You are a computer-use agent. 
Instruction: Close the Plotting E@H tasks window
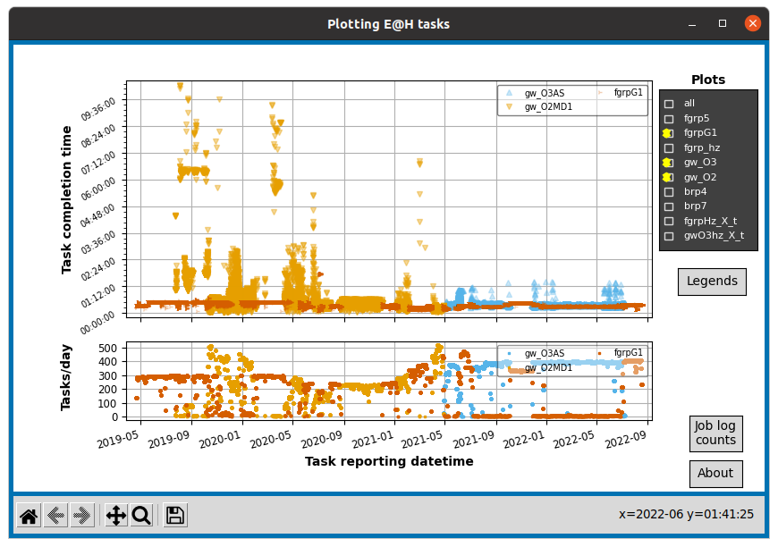(x=753, y=24)
